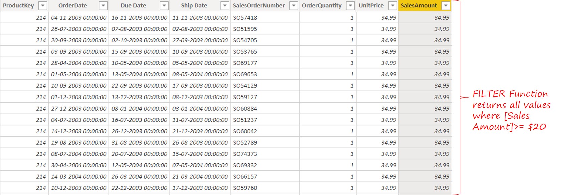
Task: Open the Ship Date column filter dropdown
Action: (225, 6)
